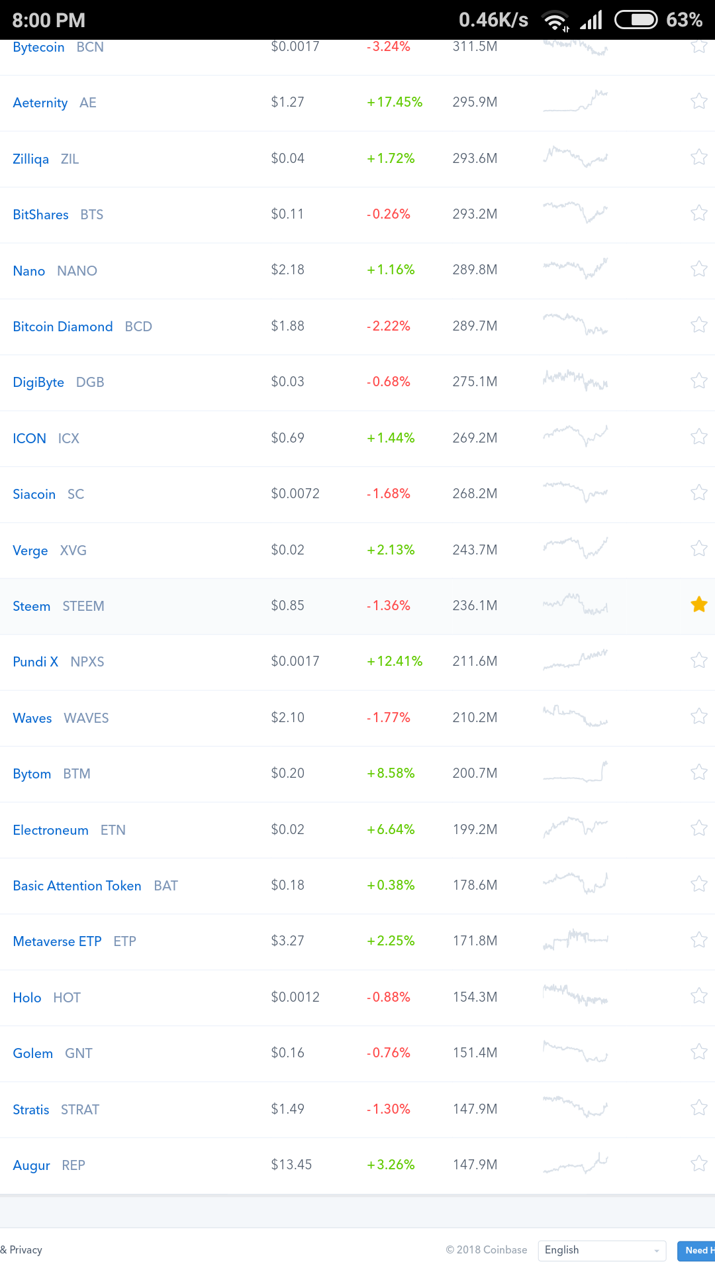Select the Metaverse ETP row
The height and width of the screenshot is (1272, 715).
point(358,941)
